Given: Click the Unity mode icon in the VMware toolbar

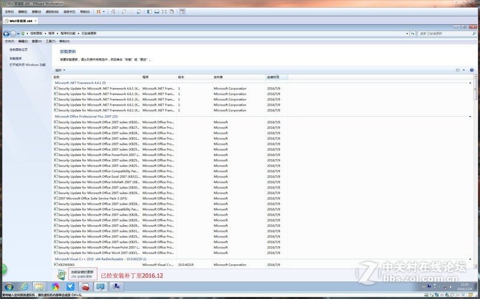Looking at the screenshot, I should [x=172, y=11].
